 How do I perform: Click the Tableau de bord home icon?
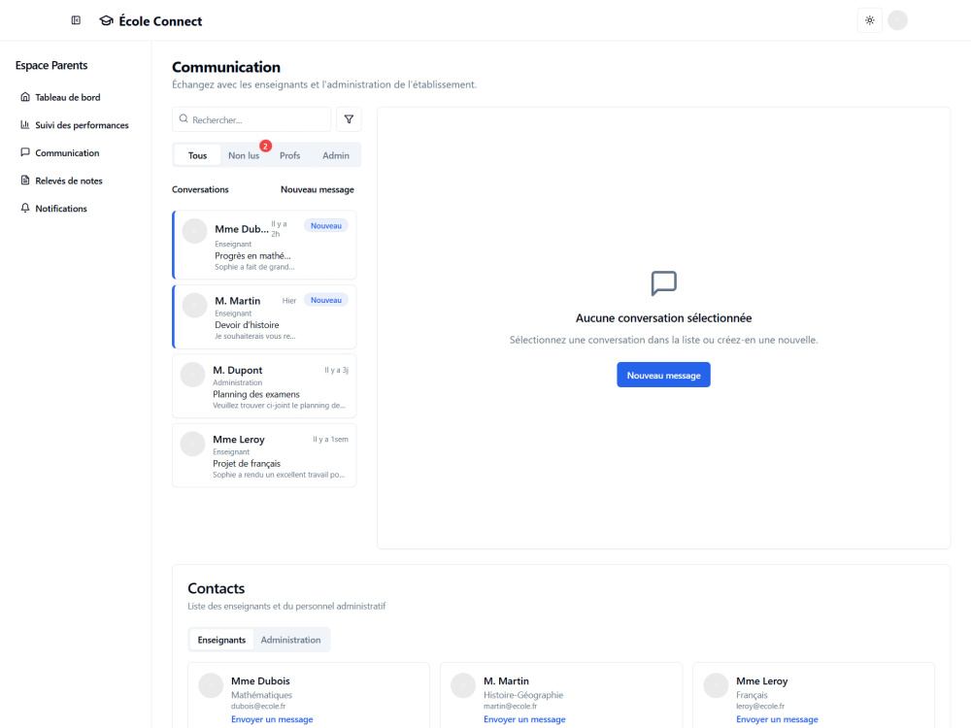point(25,96)
